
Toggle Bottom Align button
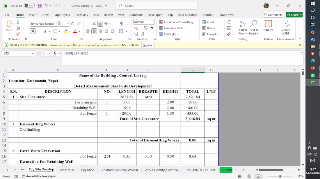[x=100, y=24]
